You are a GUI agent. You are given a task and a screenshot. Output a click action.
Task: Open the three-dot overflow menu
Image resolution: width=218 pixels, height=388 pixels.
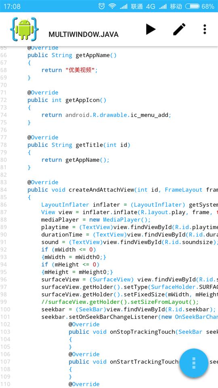[x=205, y=29]
